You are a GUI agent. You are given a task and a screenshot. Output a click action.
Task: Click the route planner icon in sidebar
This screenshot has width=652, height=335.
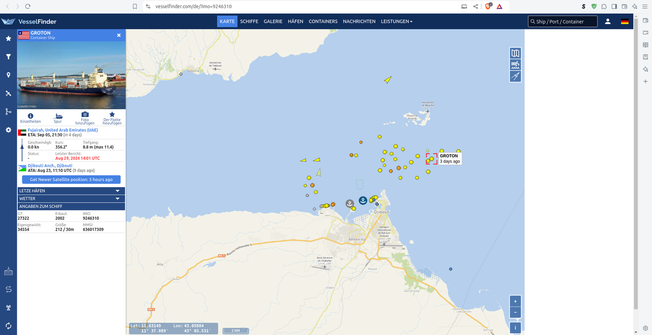(x=8, y=290)
